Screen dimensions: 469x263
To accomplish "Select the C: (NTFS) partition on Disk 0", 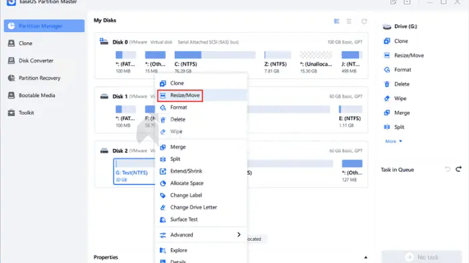I will [x=215, y=62].
